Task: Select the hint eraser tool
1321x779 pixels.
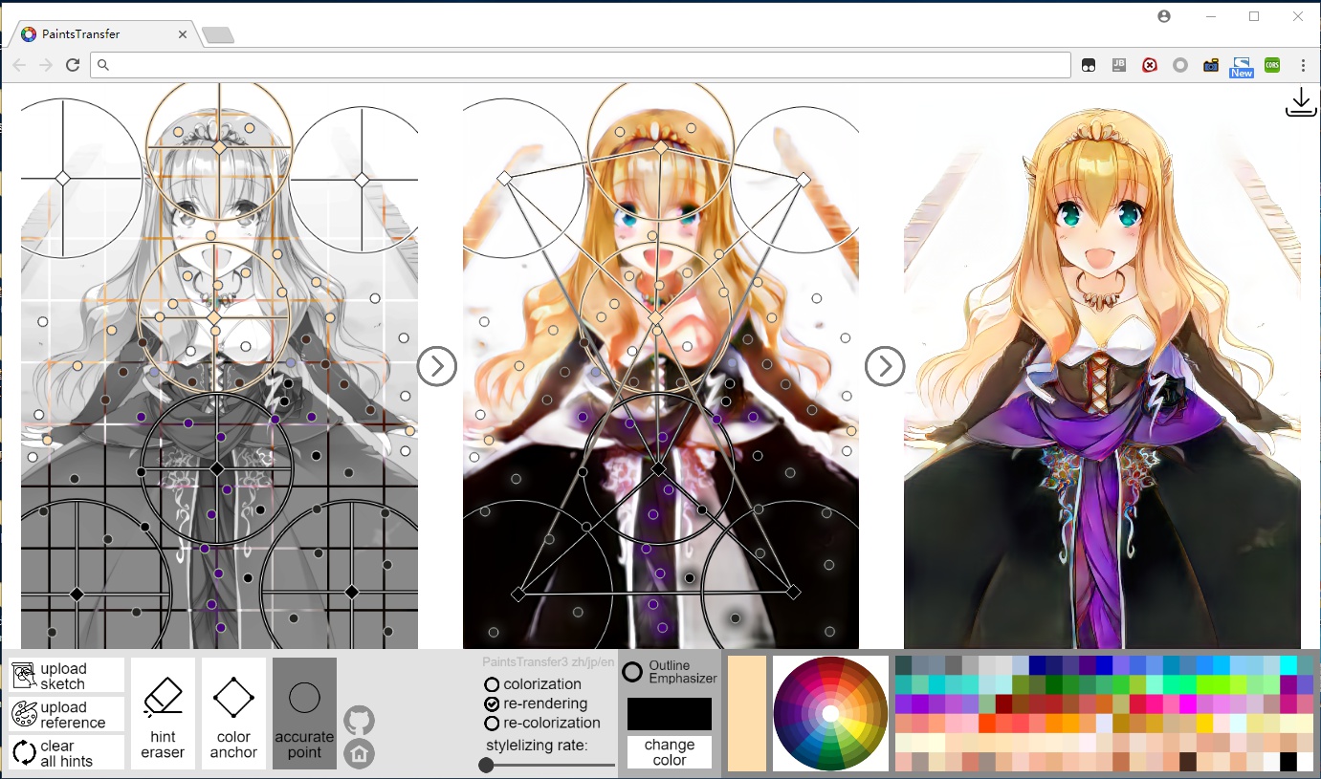Action: (x=163, y=713)
